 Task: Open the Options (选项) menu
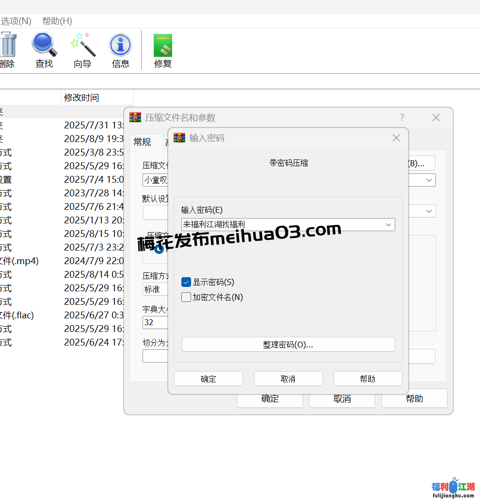(16, 21)
